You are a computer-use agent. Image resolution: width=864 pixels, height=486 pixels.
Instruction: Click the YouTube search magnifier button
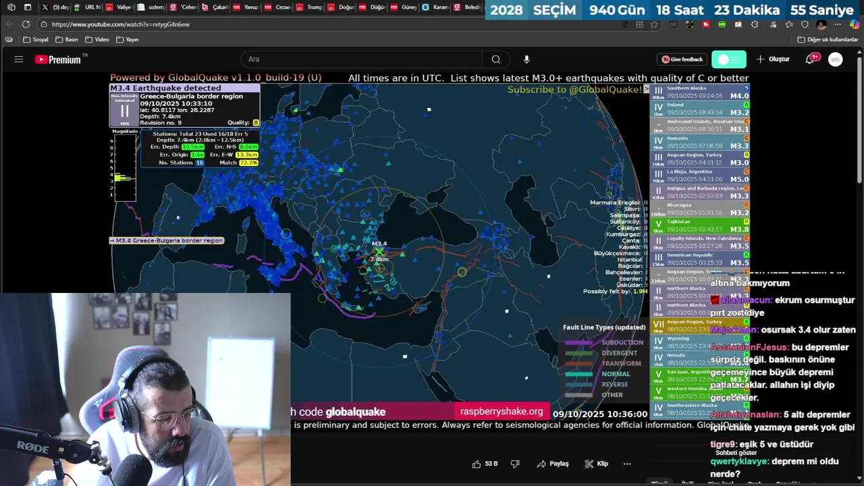click(496, 59)
